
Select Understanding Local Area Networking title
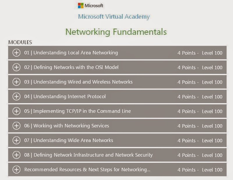tap(71, 53)
